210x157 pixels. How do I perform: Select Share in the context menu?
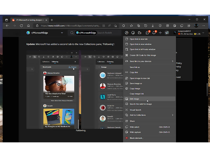click(x=149, y=121)
